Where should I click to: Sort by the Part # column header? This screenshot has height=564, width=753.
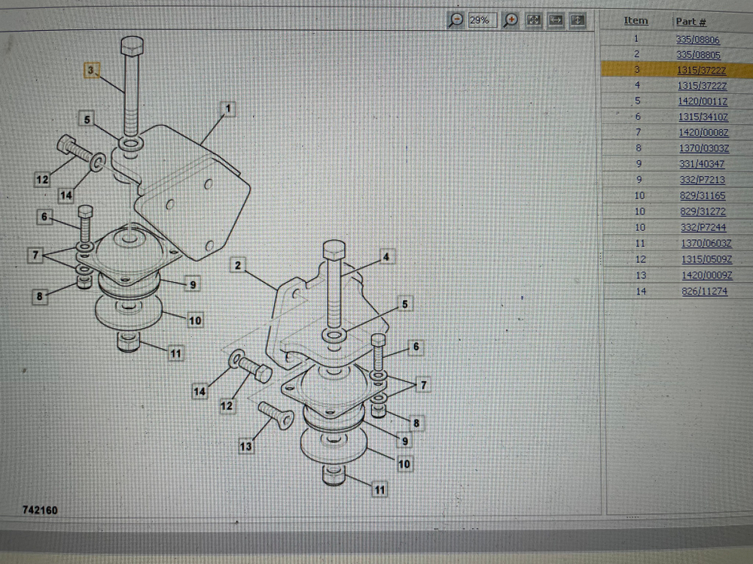point(691,22)
